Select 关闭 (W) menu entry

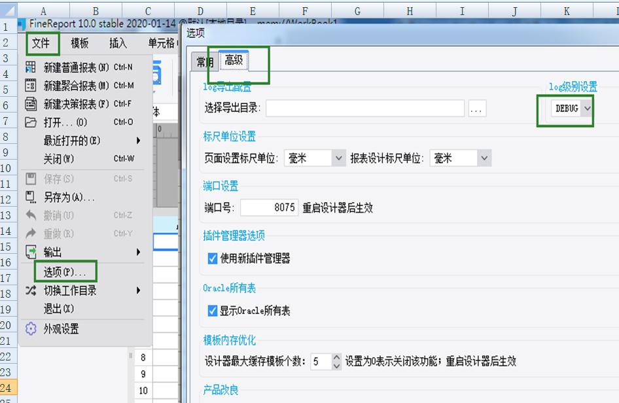click(x=85, y=159)
